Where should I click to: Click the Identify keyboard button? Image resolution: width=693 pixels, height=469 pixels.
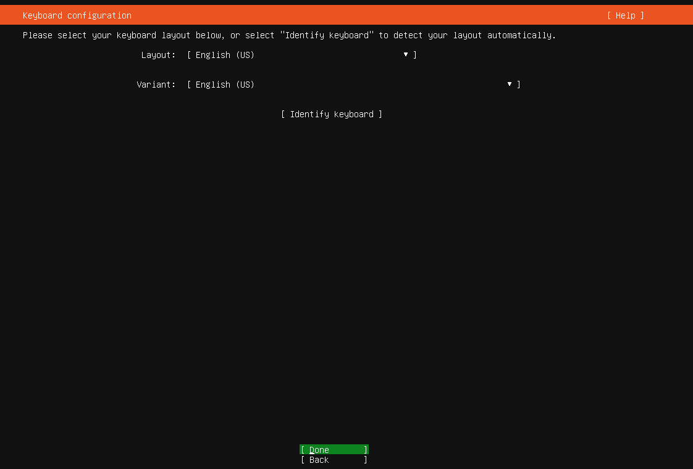[x=332, y=114]
